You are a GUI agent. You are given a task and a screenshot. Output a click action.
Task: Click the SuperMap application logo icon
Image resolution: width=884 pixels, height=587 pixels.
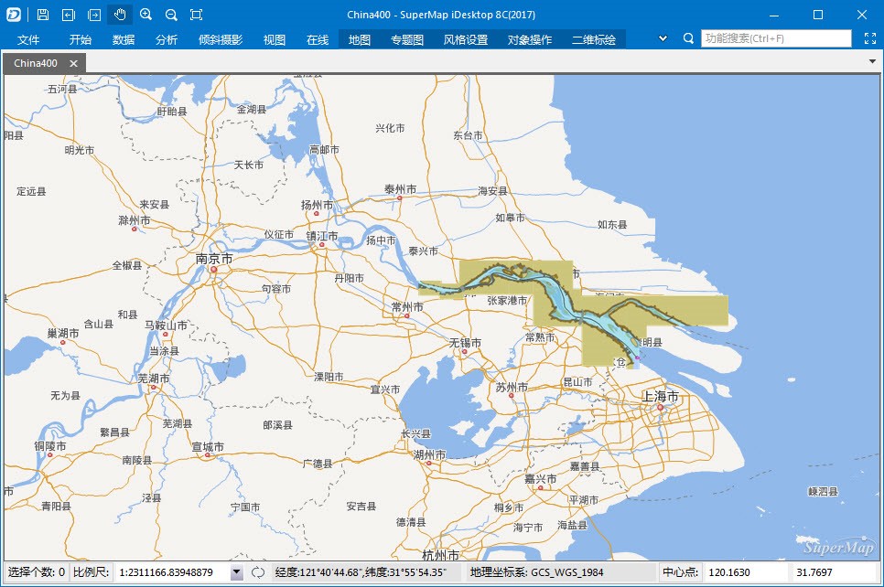coord(14,15)
